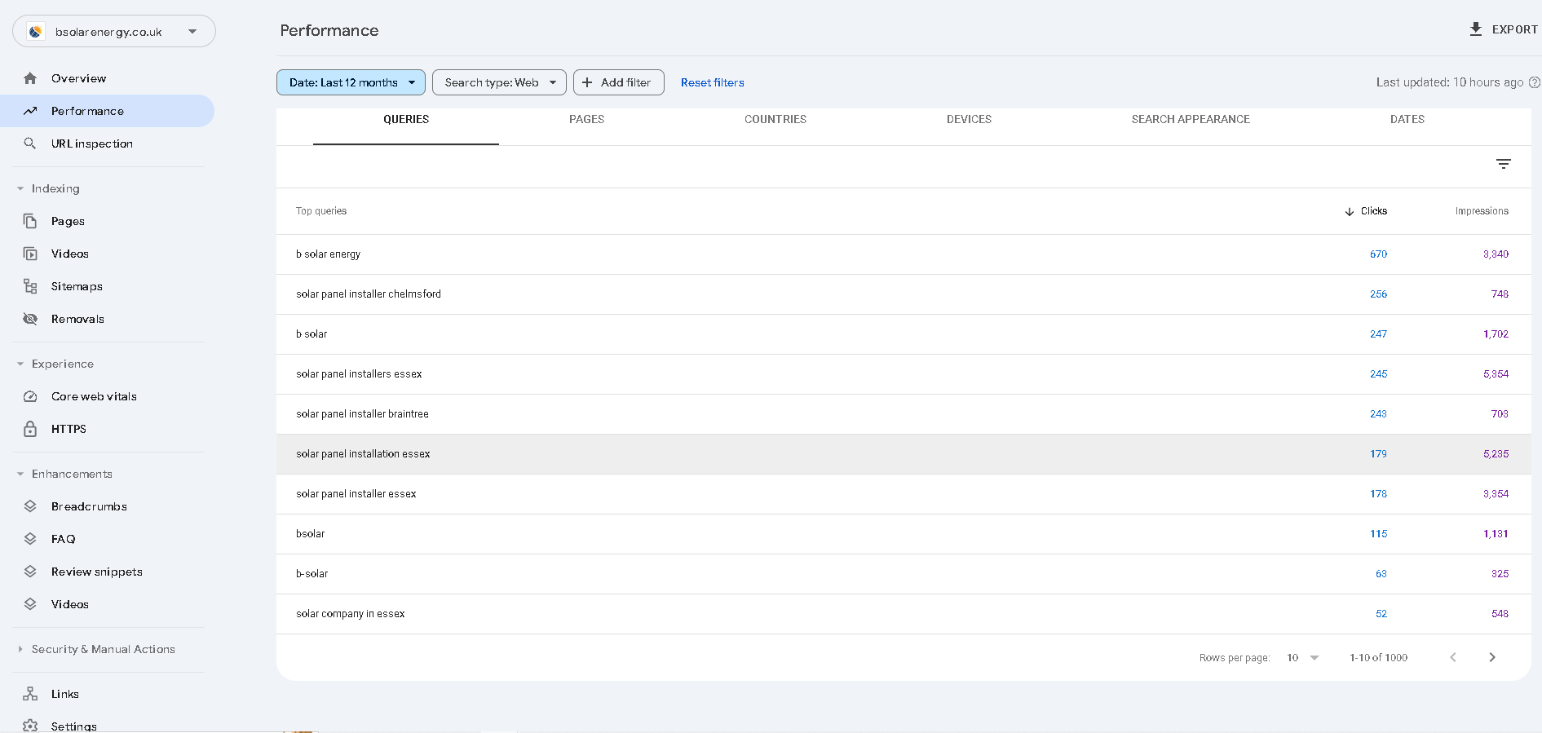Screen dimensions: 1542x733
Task: Click the Indexing Pages icon
Action: tap(30, 221)
